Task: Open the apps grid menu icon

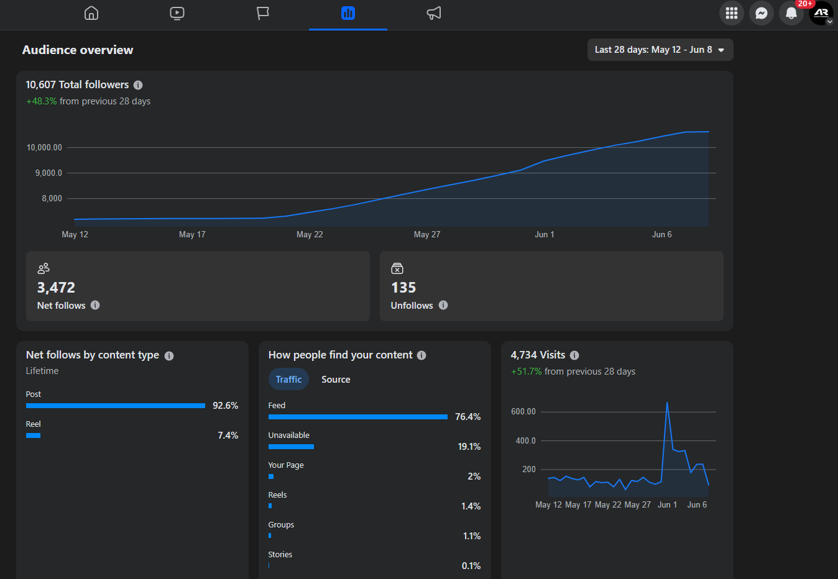Action: tap(732, 13)
